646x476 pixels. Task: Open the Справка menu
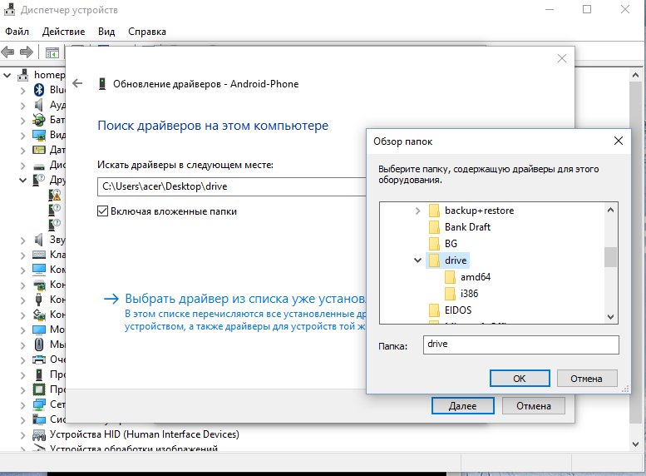point(146,32)
